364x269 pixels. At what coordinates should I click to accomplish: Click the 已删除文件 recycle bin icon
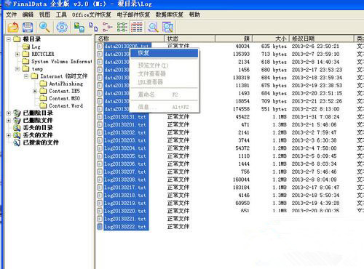pyautogui.click(x=17, y=120)
